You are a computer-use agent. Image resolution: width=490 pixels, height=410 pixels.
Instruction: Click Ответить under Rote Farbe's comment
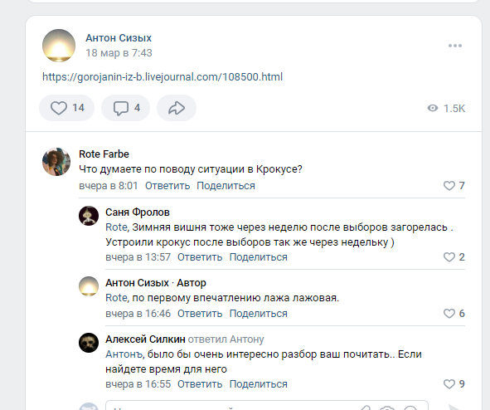(167, 186)
